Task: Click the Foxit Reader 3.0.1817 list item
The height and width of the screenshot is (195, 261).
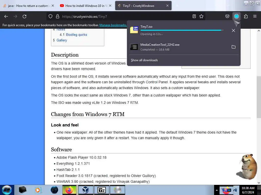Action: (x=106, y=176)
